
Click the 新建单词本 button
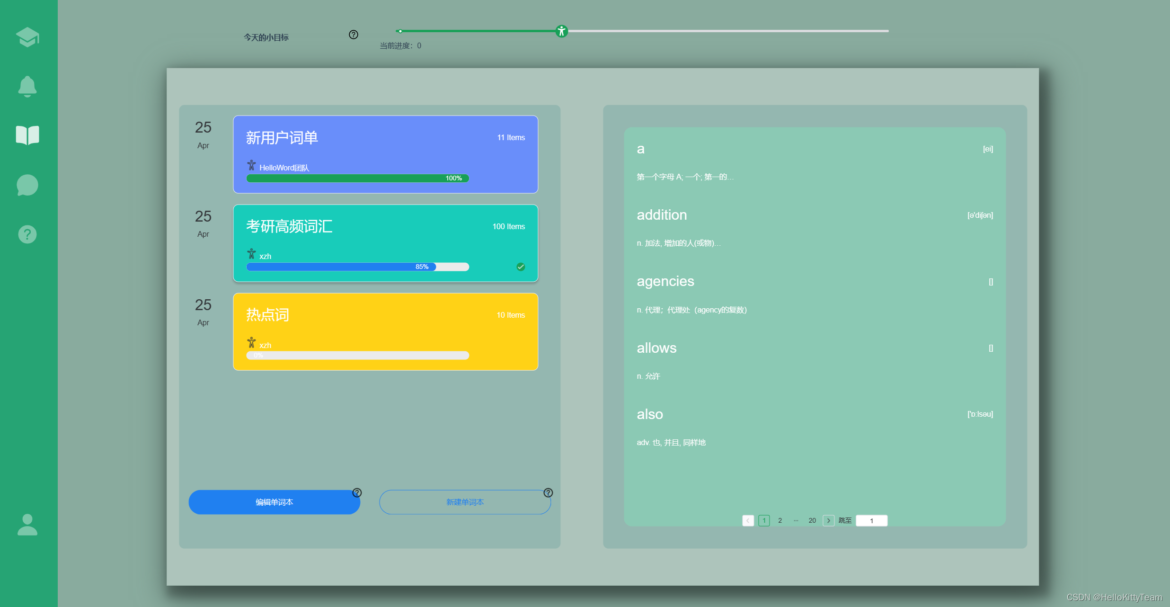(x=465, y=502)
